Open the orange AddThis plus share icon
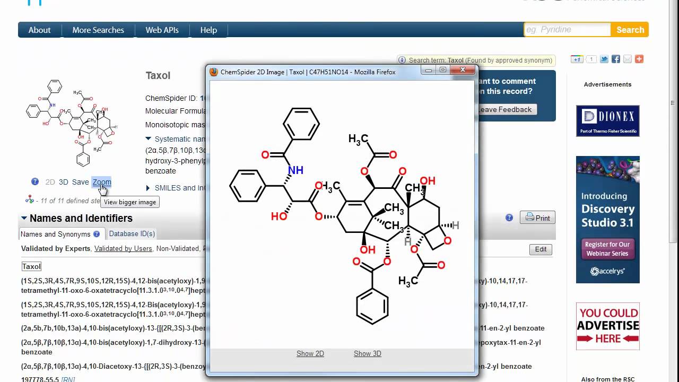The image size is (679, 382). (639, 59)
